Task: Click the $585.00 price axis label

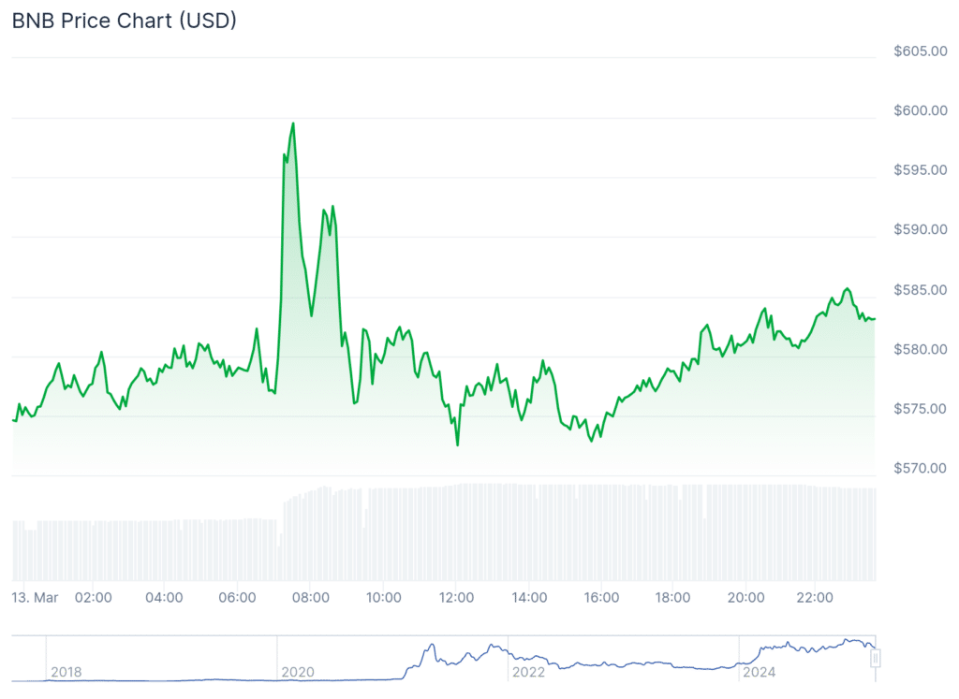Action: [x=920, y=290]
